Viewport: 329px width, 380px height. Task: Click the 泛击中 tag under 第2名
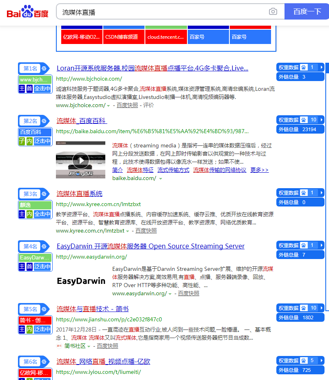click(x=42, y=141)
